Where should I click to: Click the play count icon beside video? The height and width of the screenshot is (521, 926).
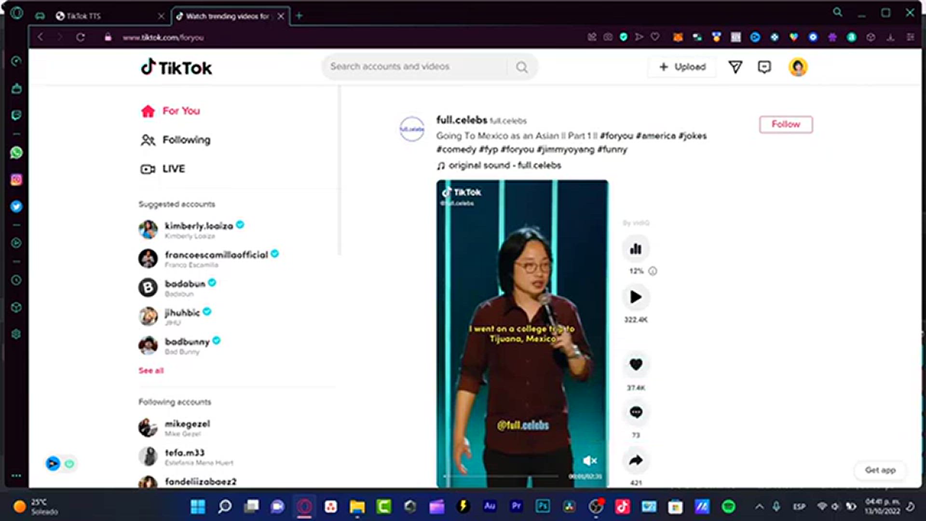pos(636,297)
